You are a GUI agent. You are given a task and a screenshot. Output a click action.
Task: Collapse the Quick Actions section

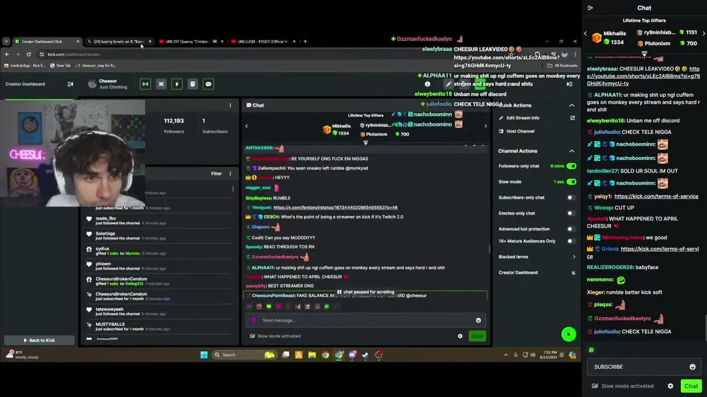tap(572, 105)
